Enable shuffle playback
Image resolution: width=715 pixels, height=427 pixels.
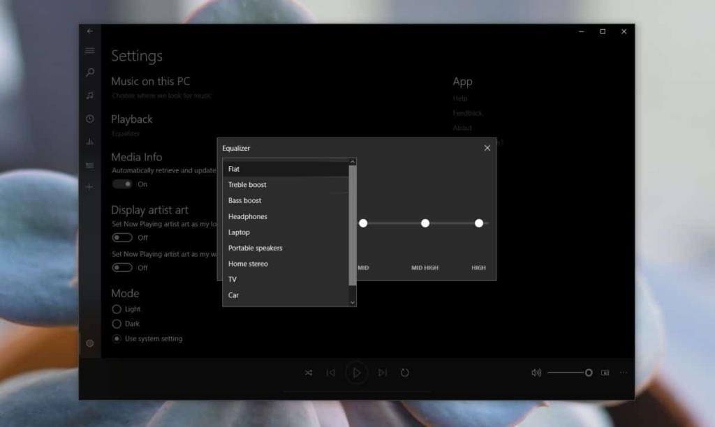[308, 373]
